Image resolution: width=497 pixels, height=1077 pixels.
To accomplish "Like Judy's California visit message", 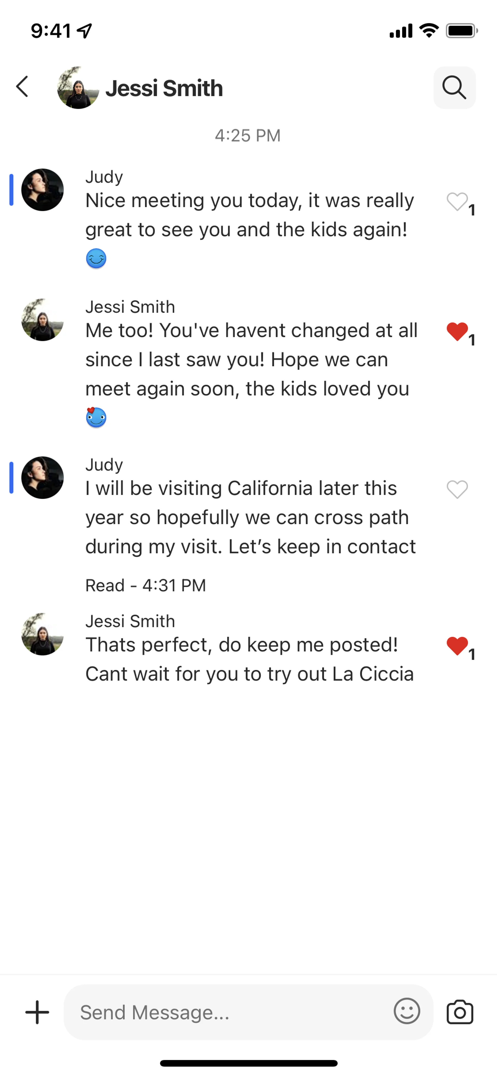I will click(457, 490).
